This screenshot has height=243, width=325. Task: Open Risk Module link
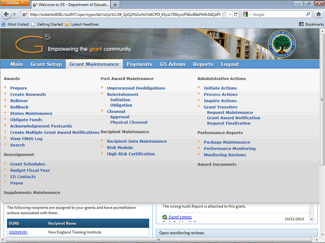click(x=120, y=147)
